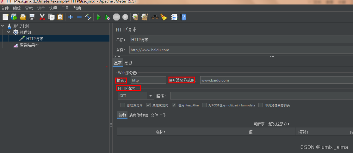This screenshot has width=353, height=153.
Task: Click the Paste clipboard icon
Action: tap(60, 17)
